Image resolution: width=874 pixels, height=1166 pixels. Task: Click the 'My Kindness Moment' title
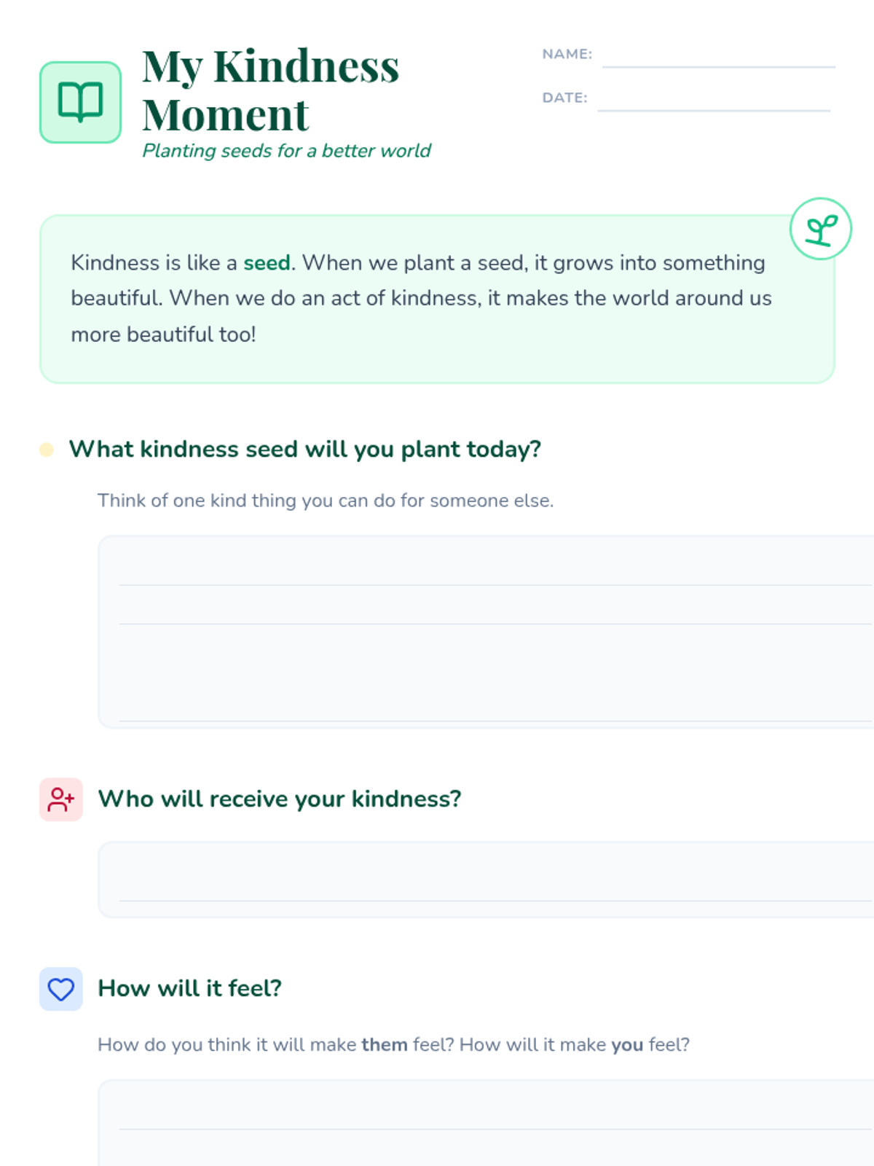click(269, 90)
